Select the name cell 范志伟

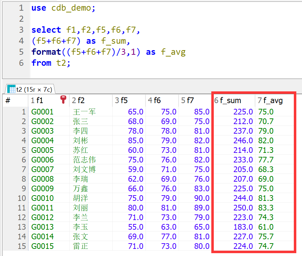(x=84, y=160)
